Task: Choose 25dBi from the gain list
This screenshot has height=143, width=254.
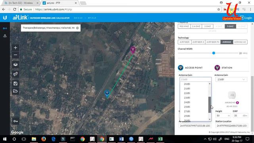Action: pyautogui.click(x=187, y=107)
